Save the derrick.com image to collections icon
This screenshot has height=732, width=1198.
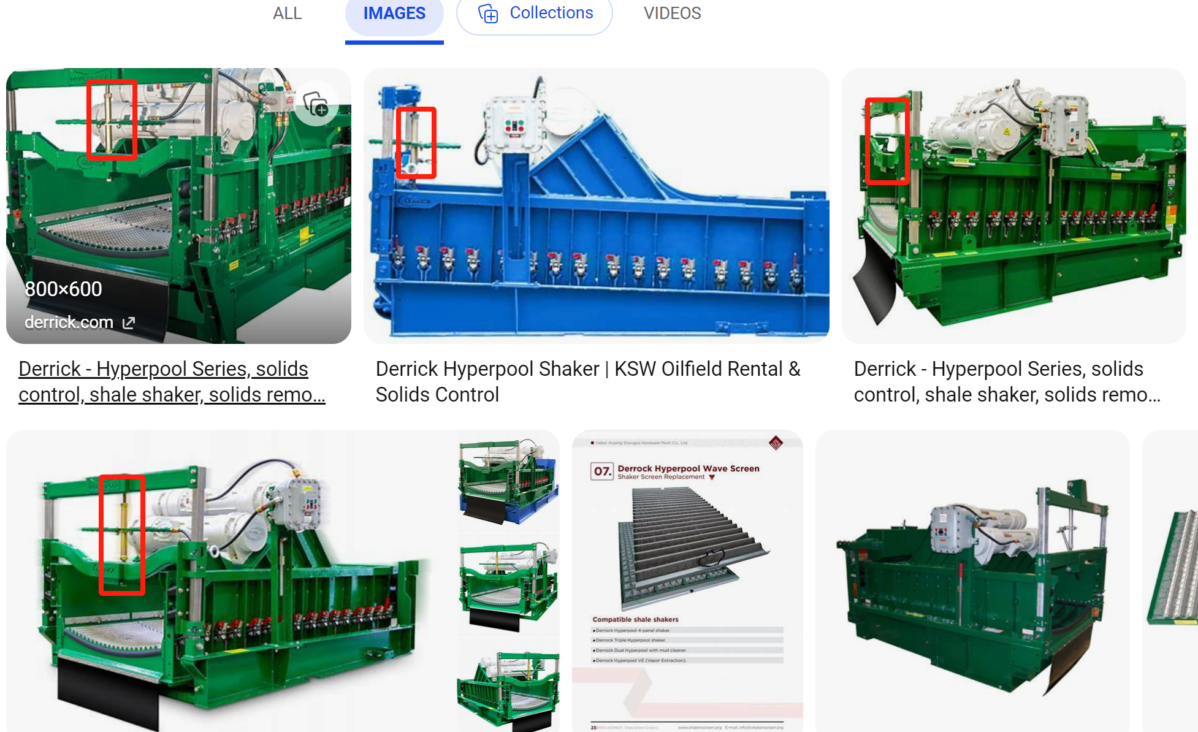316,104
